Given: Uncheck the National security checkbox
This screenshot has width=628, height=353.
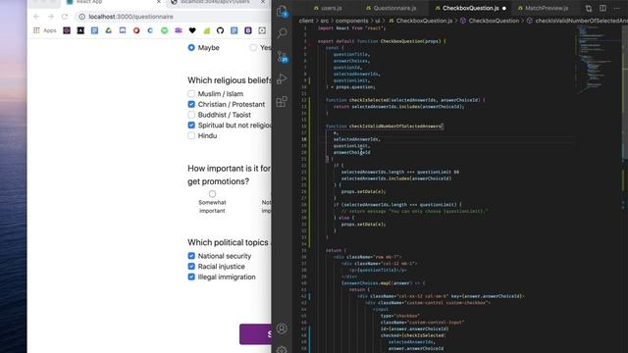Looking at the screenshot, I should 191,256.
